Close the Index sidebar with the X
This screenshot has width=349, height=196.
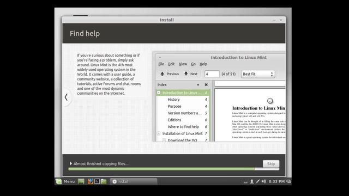(x=206, y=85)
